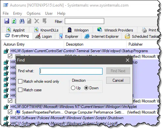The image size is (166, 132).
Task: Uncheck the SystemPropertiesPerformance autorun entry
Action: (10, 112)
